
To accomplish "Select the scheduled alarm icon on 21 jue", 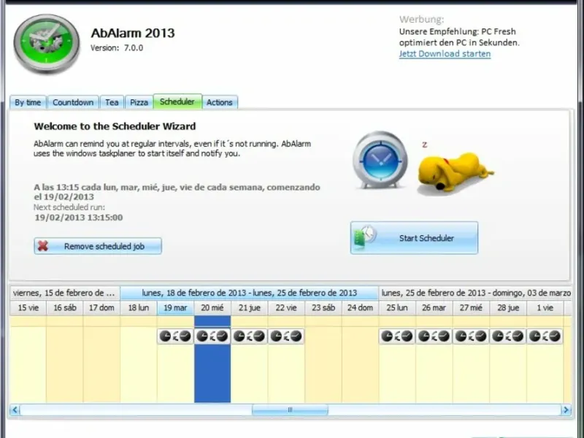I will point(249,337).
